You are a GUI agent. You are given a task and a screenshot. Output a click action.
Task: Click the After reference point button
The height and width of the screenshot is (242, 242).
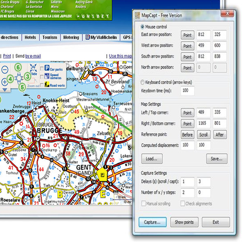coord(220,135)
